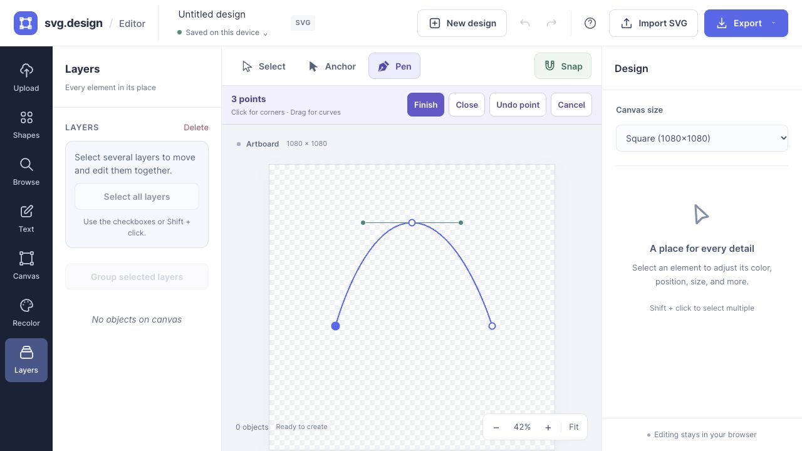Open the Export options arrow

(x=774, y=23)
